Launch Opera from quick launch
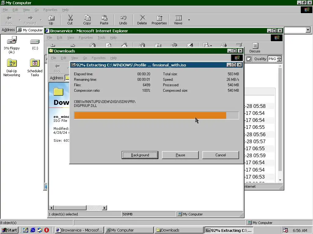 click(x=46, y=230)
